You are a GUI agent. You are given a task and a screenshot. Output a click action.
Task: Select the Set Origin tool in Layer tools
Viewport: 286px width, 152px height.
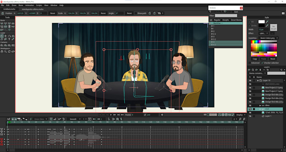[5, 36]
